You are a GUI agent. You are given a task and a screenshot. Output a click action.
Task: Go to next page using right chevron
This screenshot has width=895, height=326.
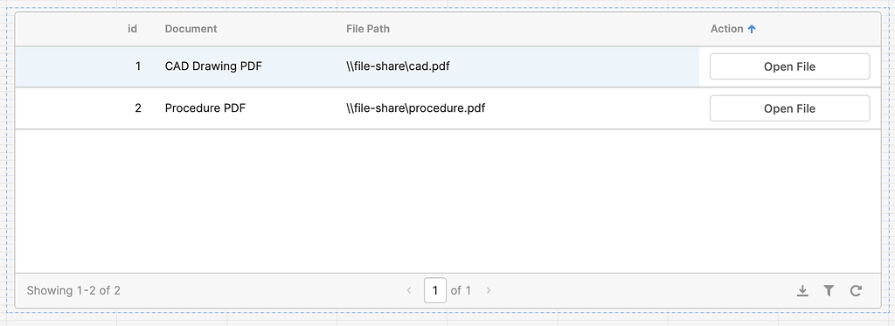coord(489,290)
